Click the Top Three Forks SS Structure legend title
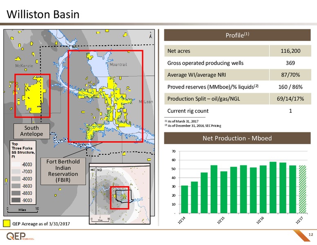Screen dimensions: 317x245 (23, 150)
